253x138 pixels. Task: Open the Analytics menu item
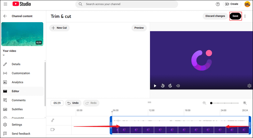22,82
